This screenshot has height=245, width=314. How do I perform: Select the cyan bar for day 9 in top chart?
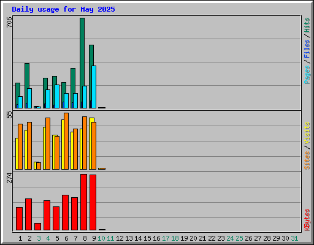tap(94, 87)
